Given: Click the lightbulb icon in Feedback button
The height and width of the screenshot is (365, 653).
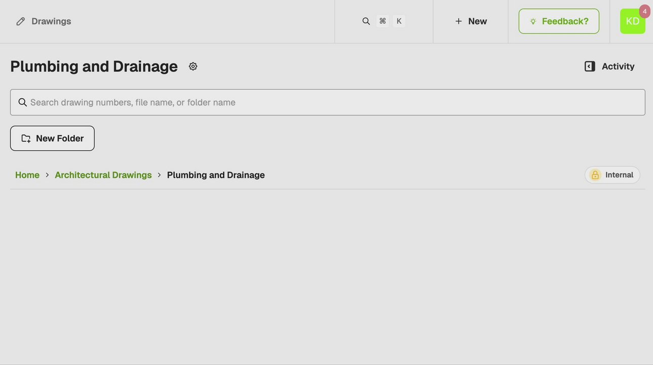Looking at the screenshot, I should click(533, 21).
